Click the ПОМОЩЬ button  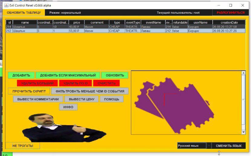[x=112, y=99]
